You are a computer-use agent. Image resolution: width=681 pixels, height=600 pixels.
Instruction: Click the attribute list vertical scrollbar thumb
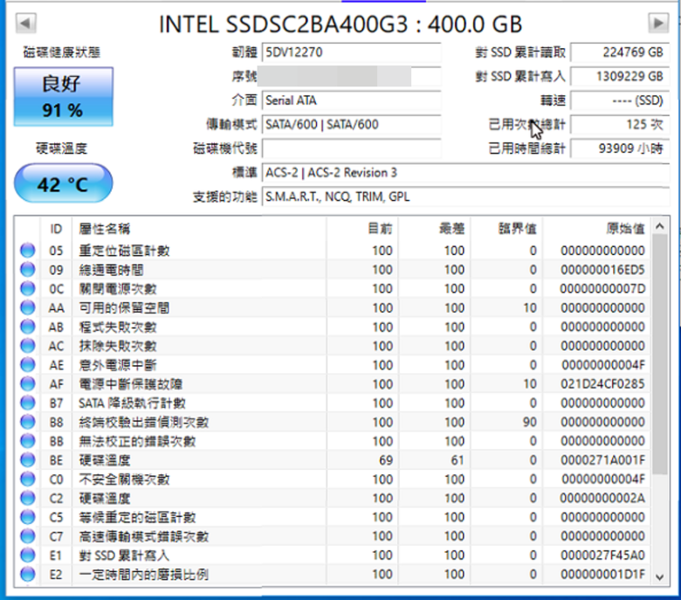(660, 355)
